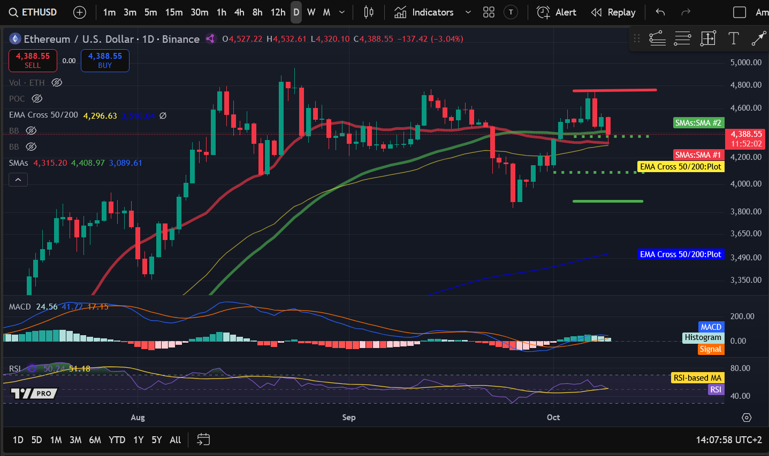Redo the last undone action
The image size is (769, 456).
click(x=686, y=12)
